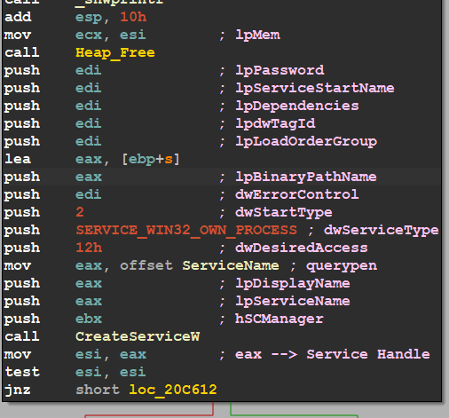The image size is (449, 418).
Task: Click 'test' mnemonic on esi line
Action: pyautogui.click(x=22, y=372)
